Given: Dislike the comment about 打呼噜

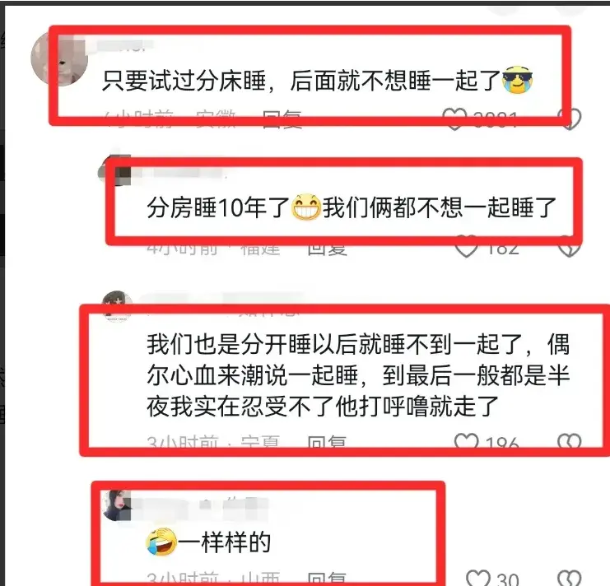Looking at the screenshot, I should (569, 443).
